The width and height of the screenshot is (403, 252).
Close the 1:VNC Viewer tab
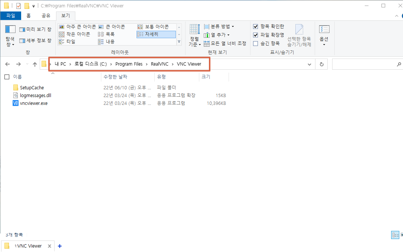coord(49,246)
